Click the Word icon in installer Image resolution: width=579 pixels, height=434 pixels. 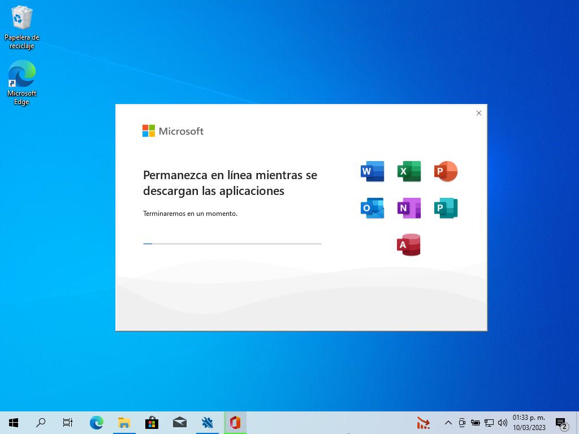(372, 171)
